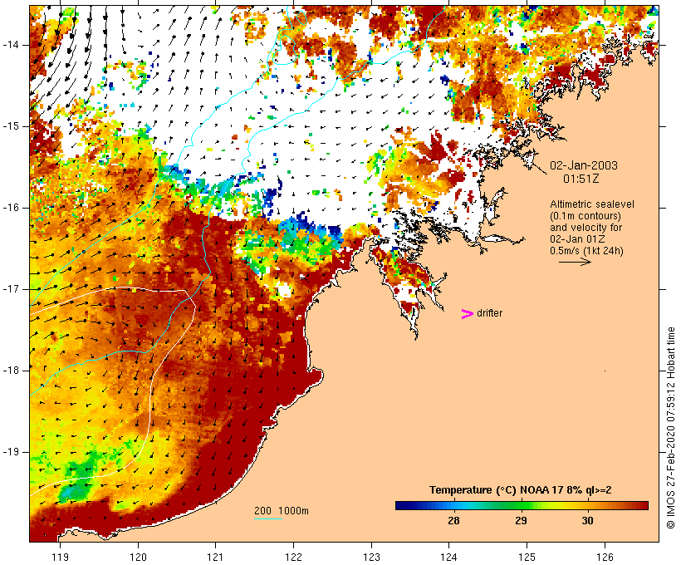The image size is (681, 565).
Task: Click the cyan bathymetry legend line
Action: point(268,518)
